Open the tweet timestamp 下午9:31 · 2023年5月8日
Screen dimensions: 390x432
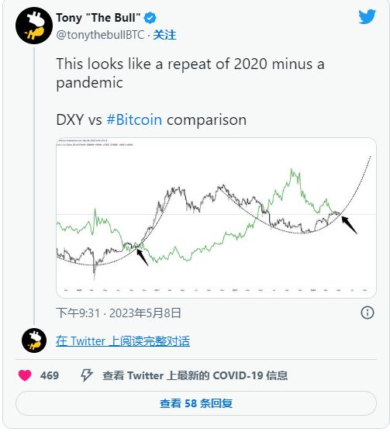coord(119,313)
